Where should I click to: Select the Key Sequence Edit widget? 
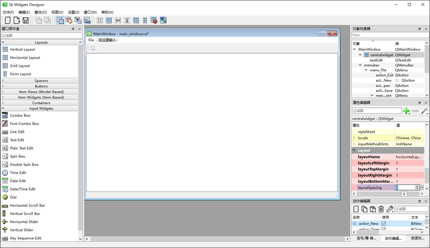tap(25, 238)
